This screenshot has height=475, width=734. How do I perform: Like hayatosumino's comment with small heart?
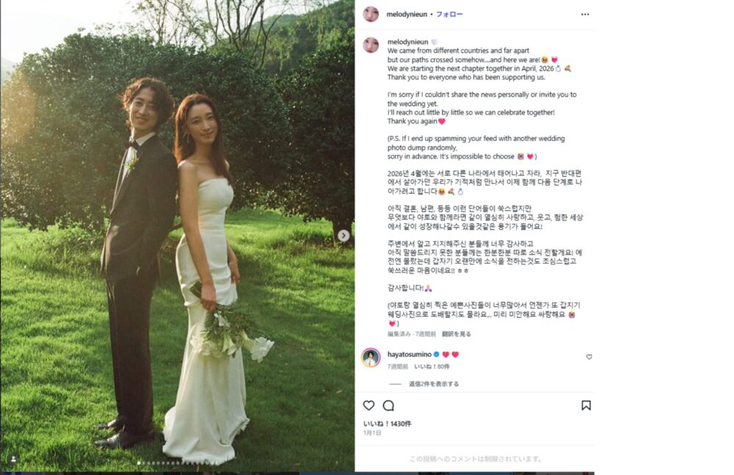click(589, 357)
